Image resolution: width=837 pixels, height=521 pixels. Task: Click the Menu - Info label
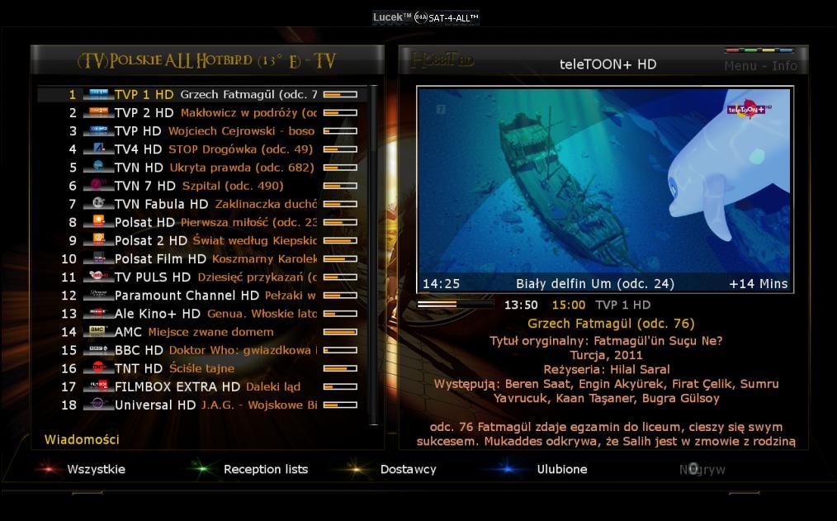(760, 65)
